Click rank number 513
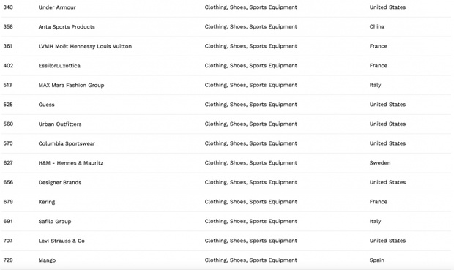This screenshot has width=454, height=270. coord(7,85)
